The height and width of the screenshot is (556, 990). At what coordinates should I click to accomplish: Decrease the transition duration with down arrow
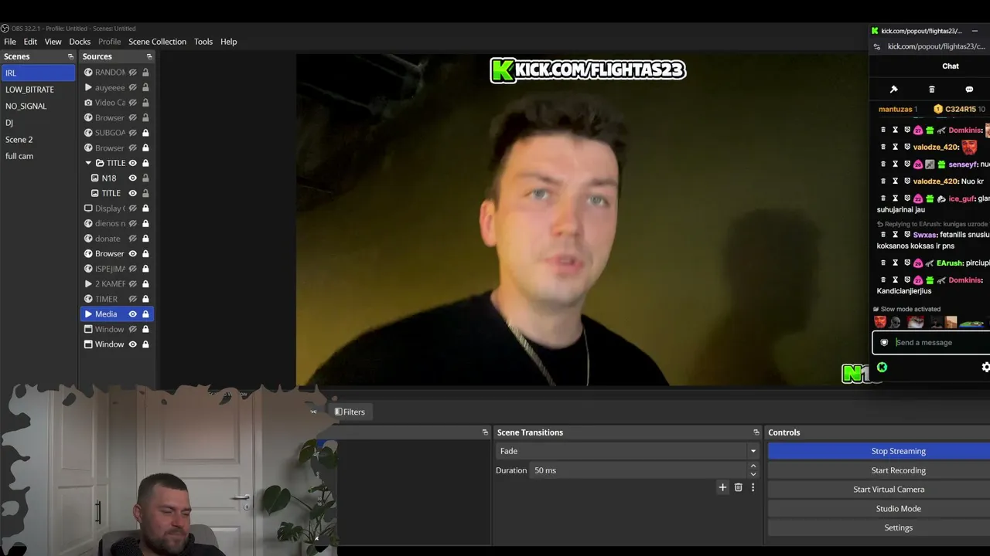[753, 474]
